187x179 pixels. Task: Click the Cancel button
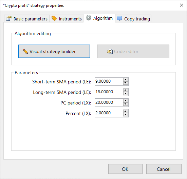[164, 169]
